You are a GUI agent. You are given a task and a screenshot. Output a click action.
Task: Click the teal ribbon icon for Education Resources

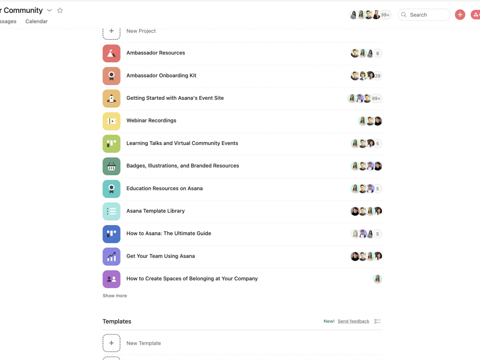[x=111, y=189]
